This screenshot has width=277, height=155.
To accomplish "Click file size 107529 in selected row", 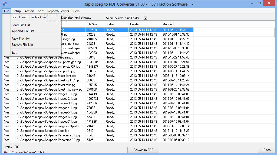I will [x=92, y=30].
